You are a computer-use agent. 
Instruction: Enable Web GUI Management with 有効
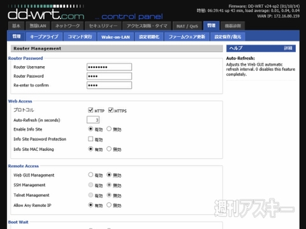point(91,175)
